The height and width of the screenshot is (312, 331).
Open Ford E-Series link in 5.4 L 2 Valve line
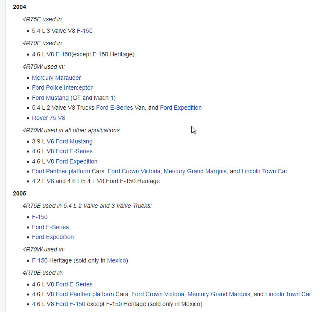pos(114,108)
